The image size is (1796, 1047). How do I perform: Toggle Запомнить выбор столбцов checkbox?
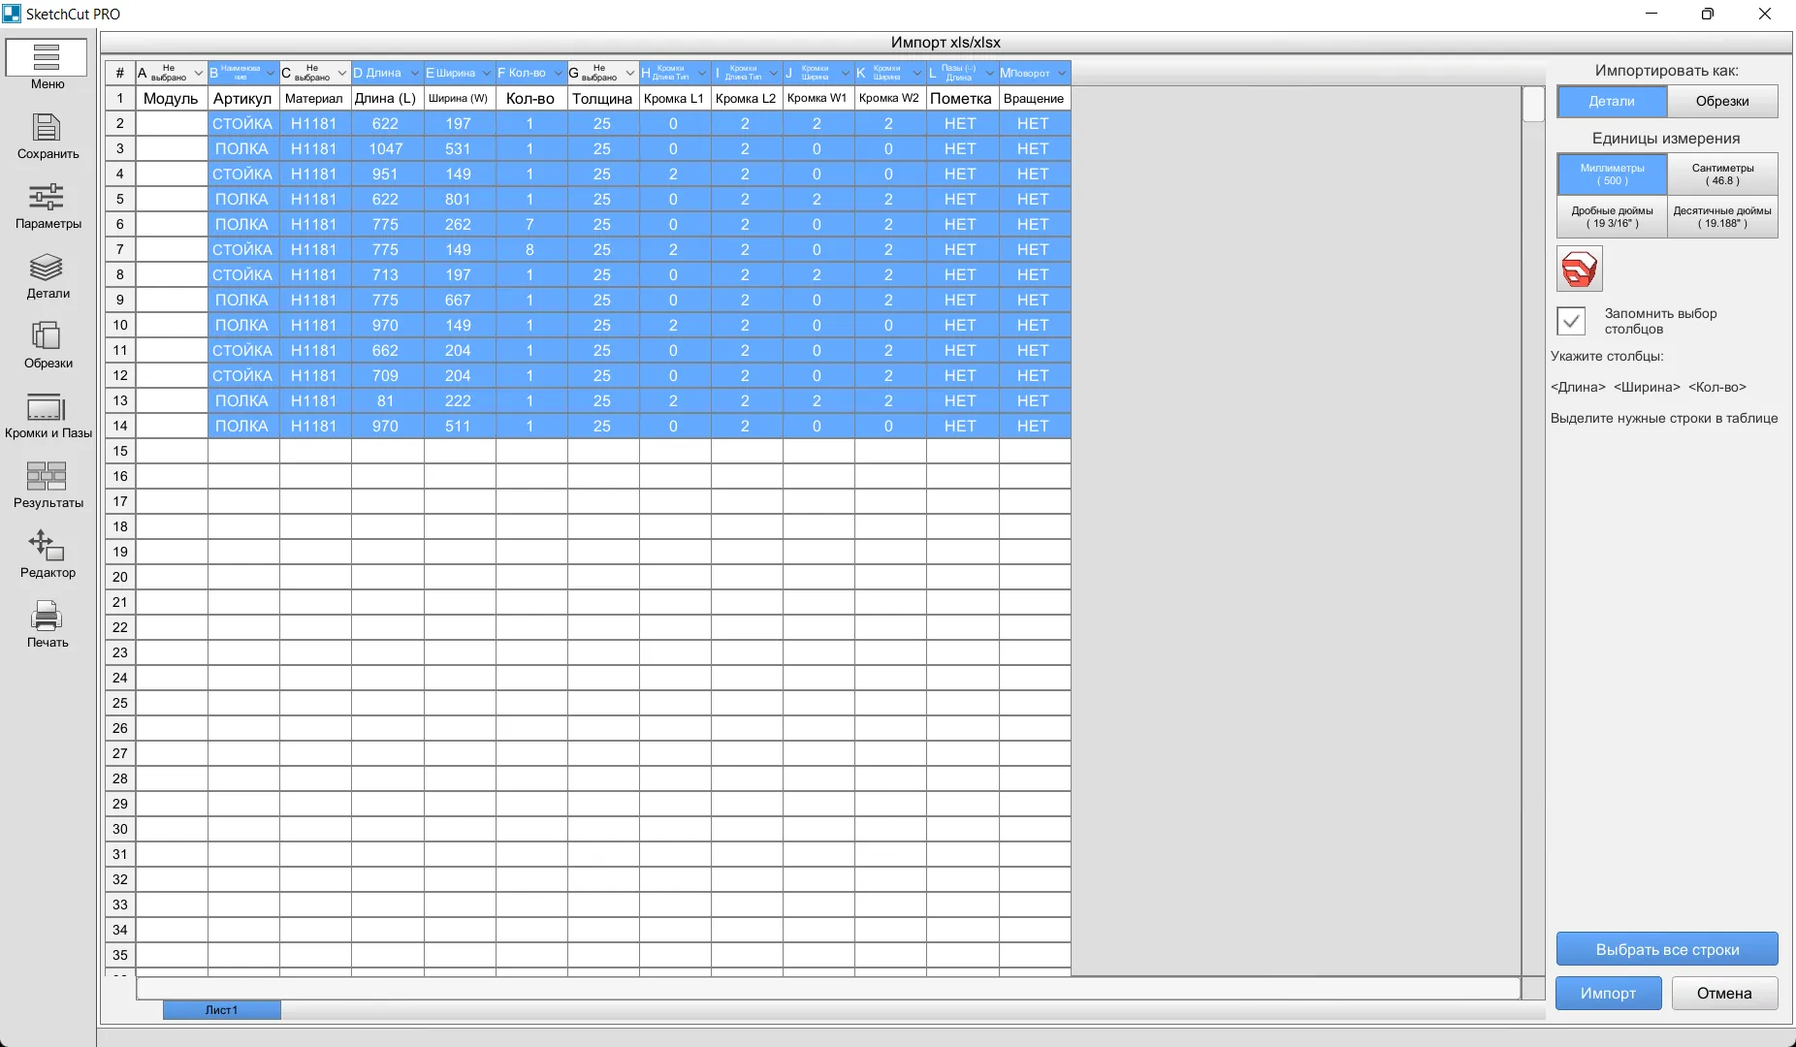click(x=1571, y=321)
